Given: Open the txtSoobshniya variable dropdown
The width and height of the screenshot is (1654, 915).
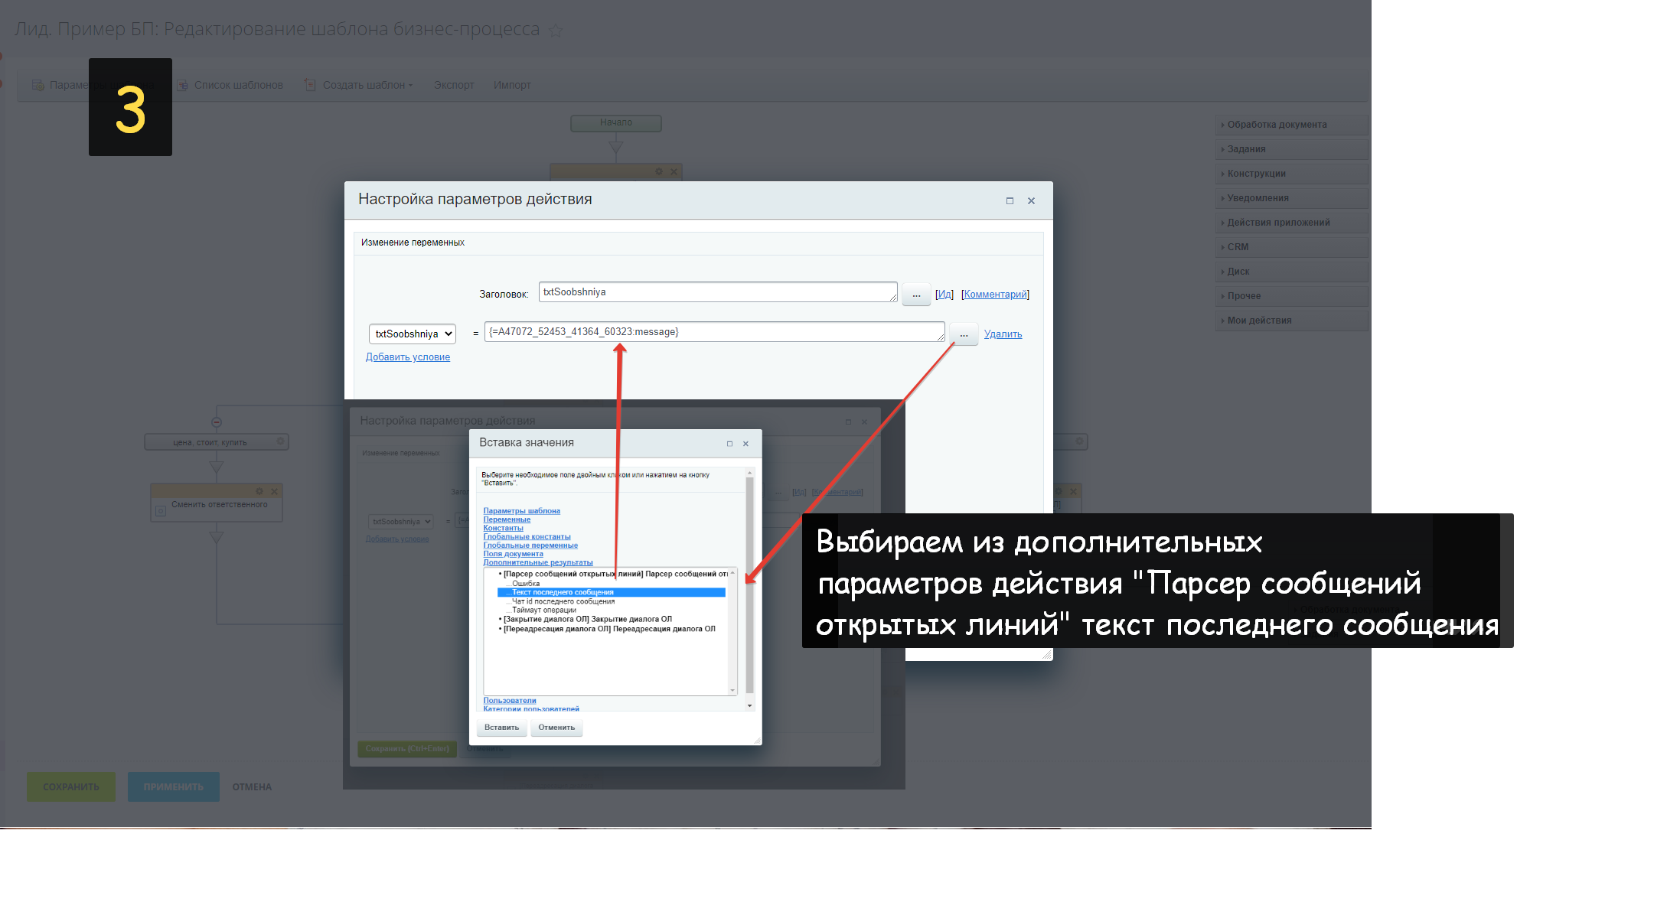Looking at the screenshot, I should pyautogui.click(x=413, y=334).
